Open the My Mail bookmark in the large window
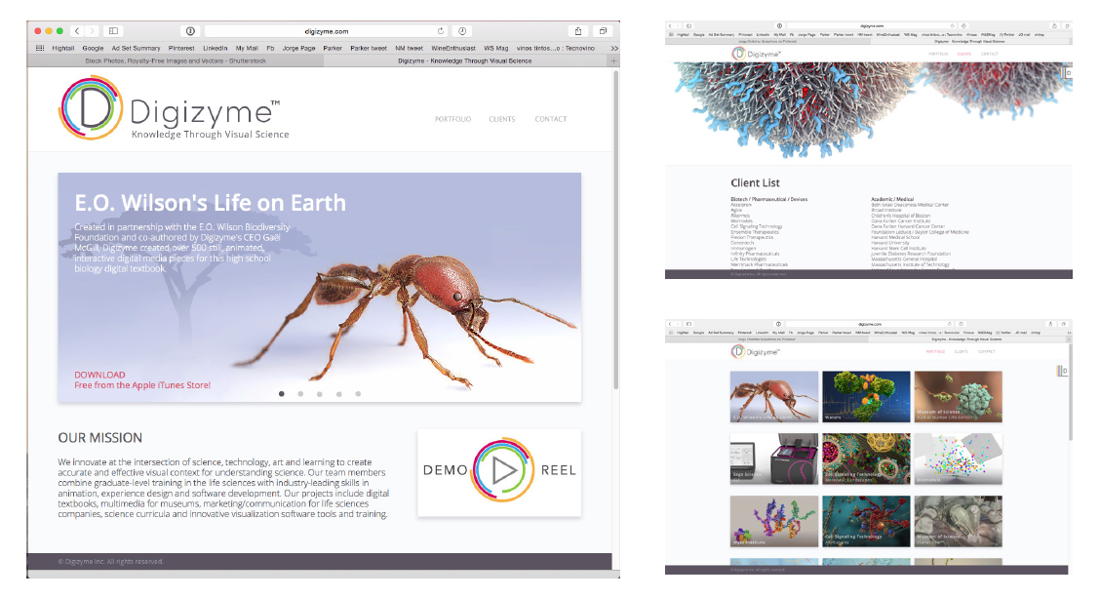 tap(247, 49)
